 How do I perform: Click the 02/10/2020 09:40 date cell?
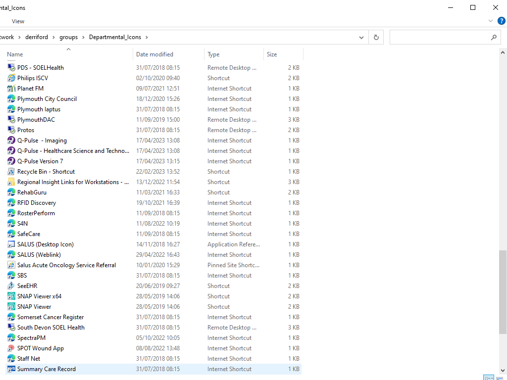coord(158,78)
